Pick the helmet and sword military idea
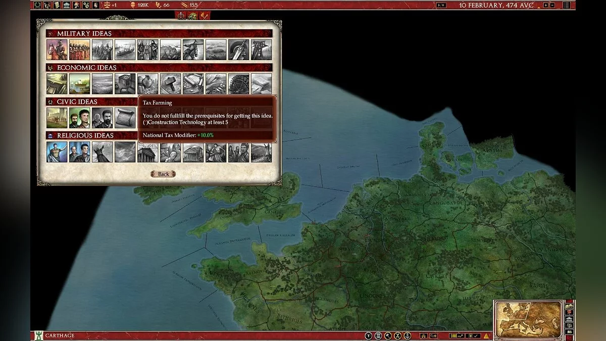Image resolution: width=606 pixels, height=341 pixels. pos(238,50)
